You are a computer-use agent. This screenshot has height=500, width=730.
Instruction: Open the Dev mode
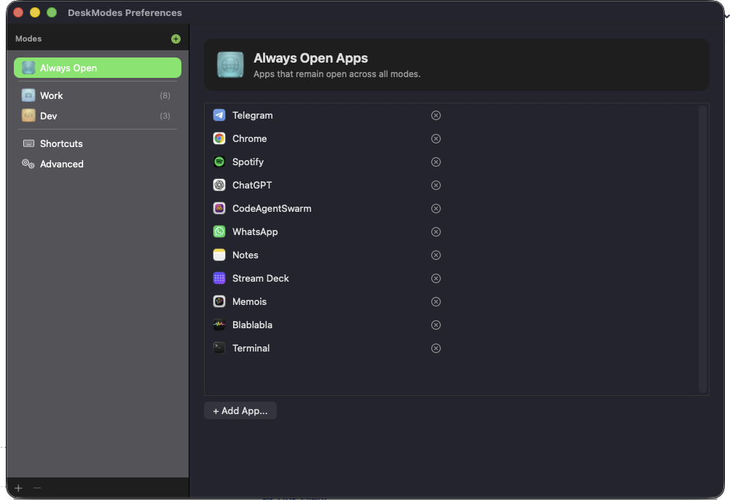(x=98, y=116)
